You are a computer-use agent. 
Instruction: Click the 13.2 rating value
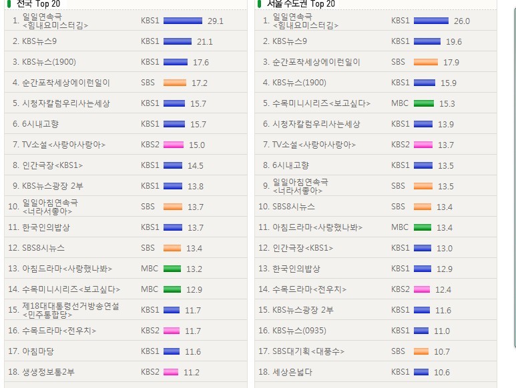(x=194, y=269)
